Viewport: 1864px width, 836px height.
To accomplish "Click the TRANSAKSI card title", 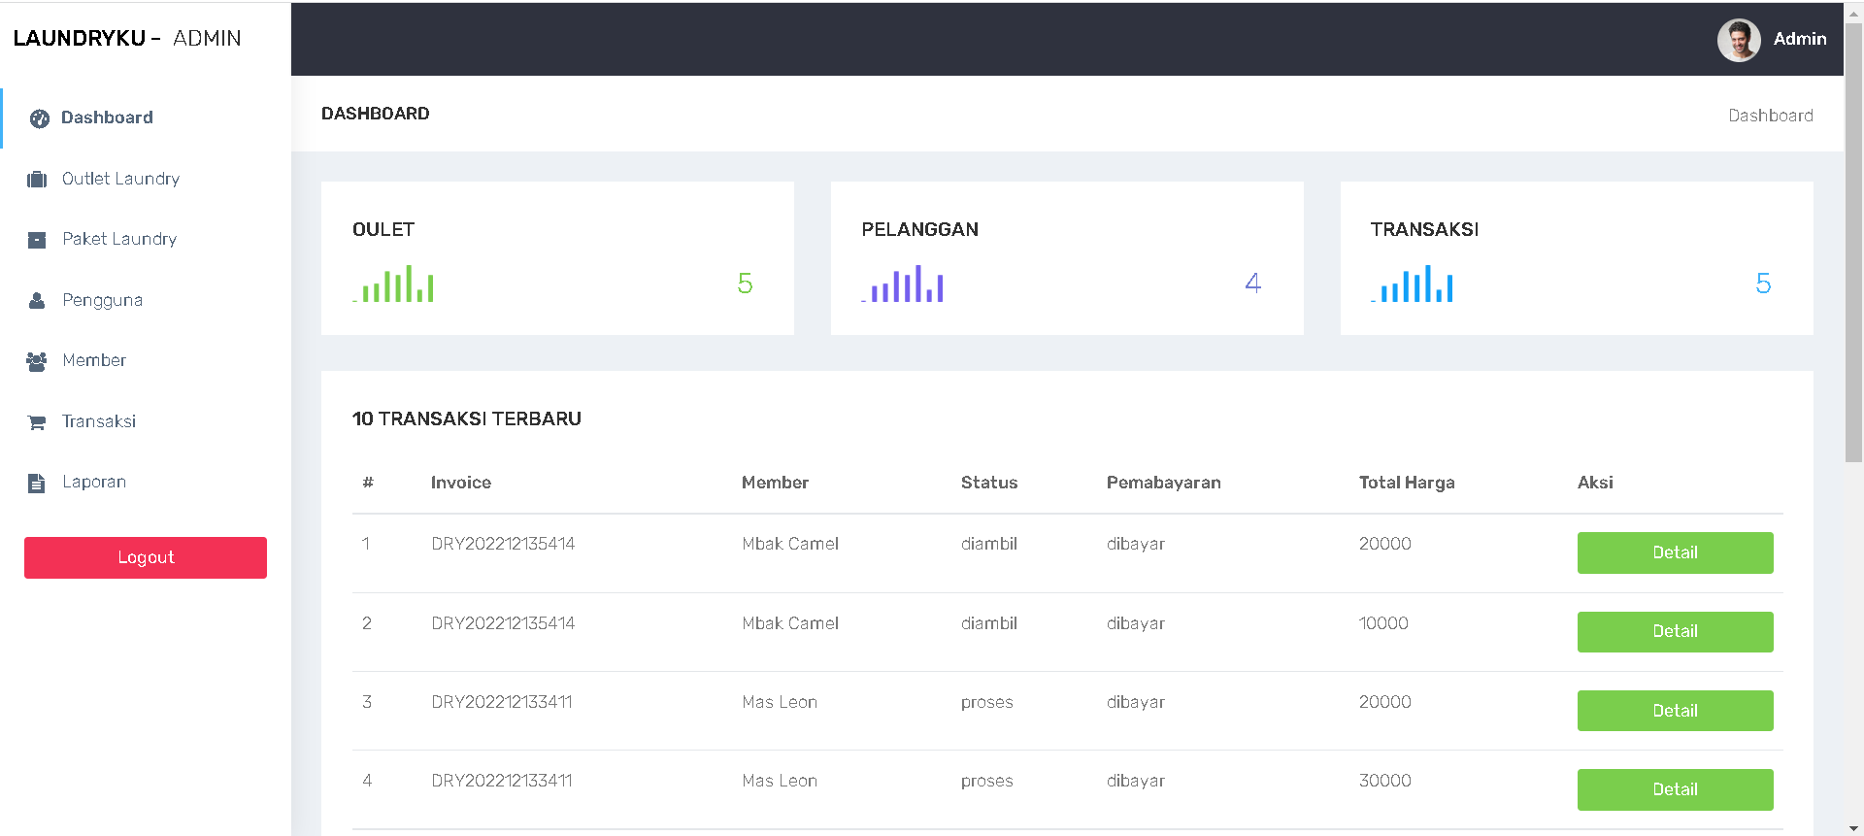I will click(x=1424, y=229).
